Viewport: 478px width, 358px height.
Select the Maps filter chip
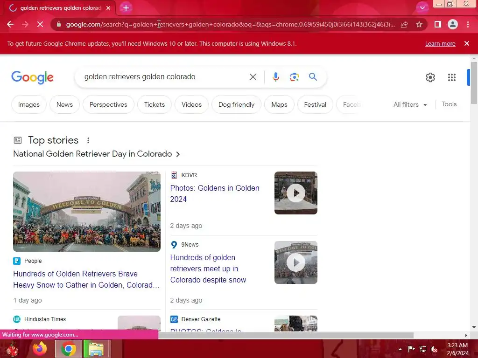[279, 104]
